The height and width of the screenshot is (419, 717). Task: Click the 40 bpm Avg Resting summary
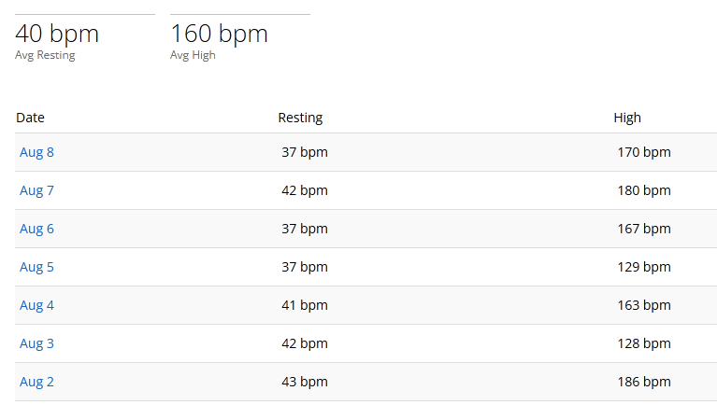(x=57, y=35)
